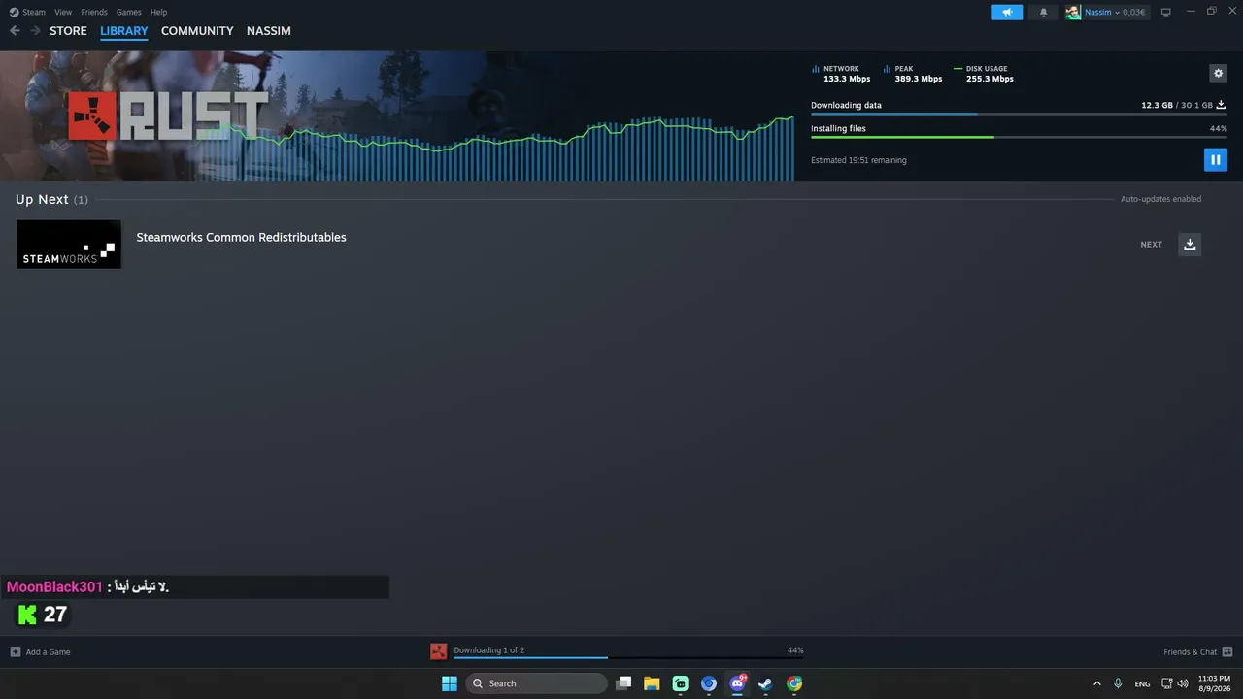Open the View menu
1243x699 pixels.
pos(63,12)
